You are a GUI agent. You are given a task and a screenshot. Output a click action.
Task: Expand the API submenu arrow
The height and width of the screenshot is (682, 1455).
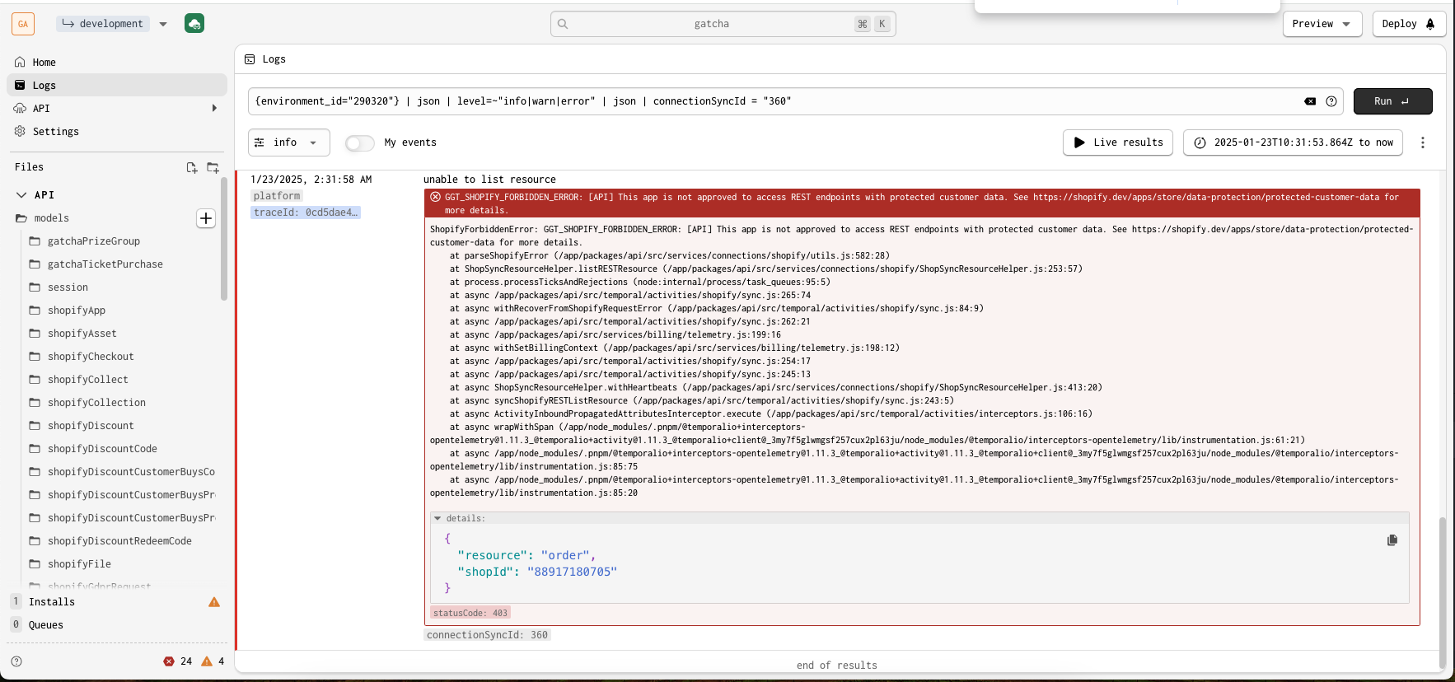click(214, 109)
